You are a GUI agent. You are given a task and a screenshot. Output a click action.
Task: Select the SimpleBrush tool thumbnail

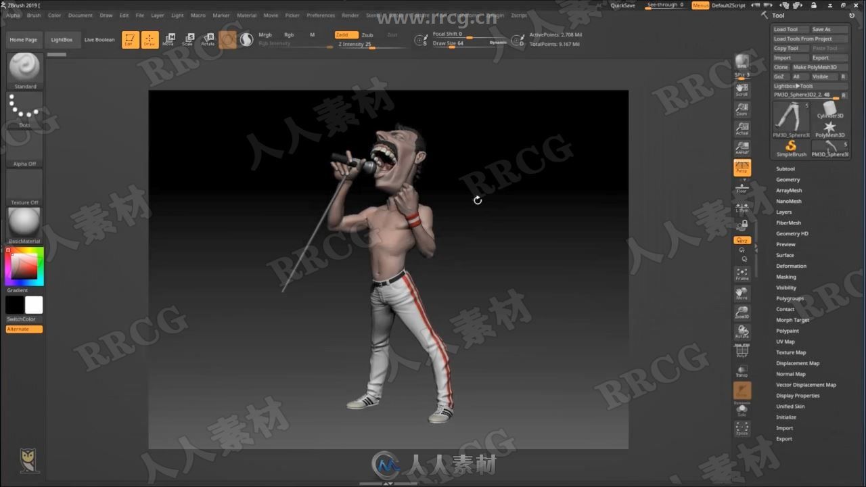click(792, 148)
